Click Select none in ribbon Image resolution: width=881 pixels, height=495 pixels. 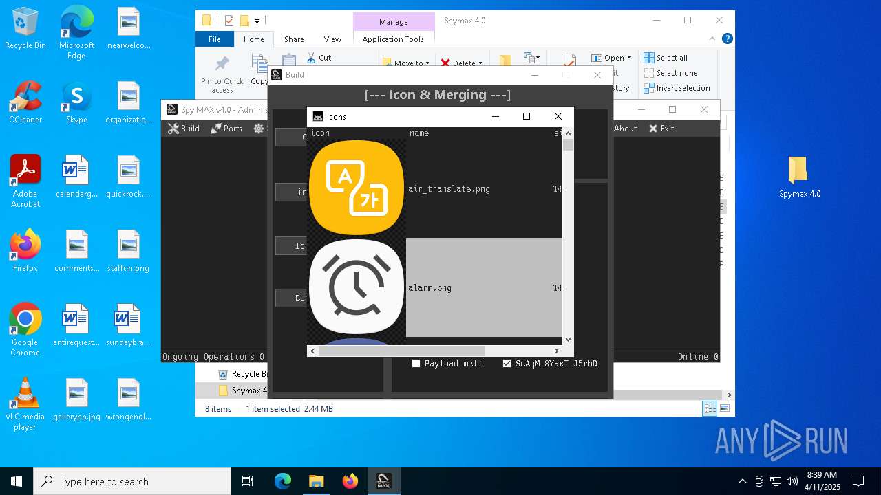click(671, 73)
